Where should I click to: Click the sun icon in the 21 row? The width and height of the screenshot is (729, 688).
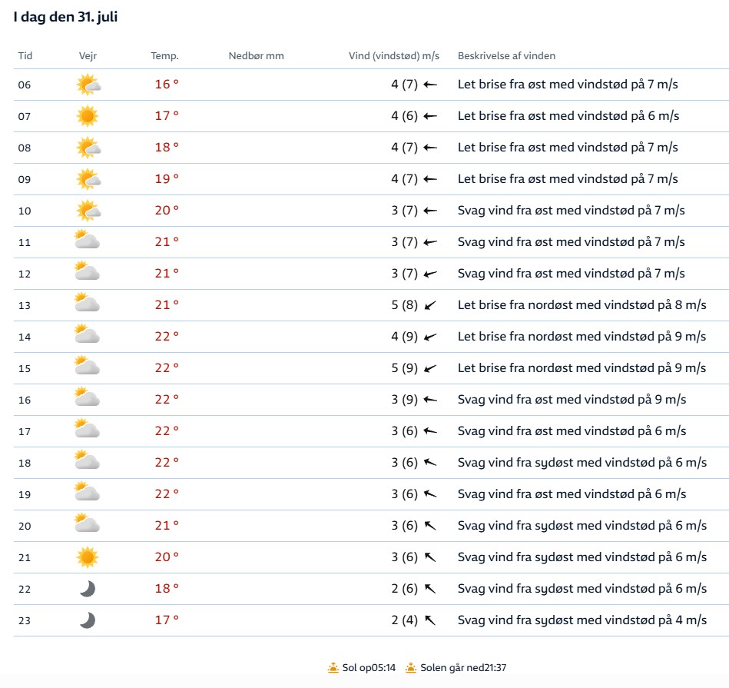pos(88,557)
